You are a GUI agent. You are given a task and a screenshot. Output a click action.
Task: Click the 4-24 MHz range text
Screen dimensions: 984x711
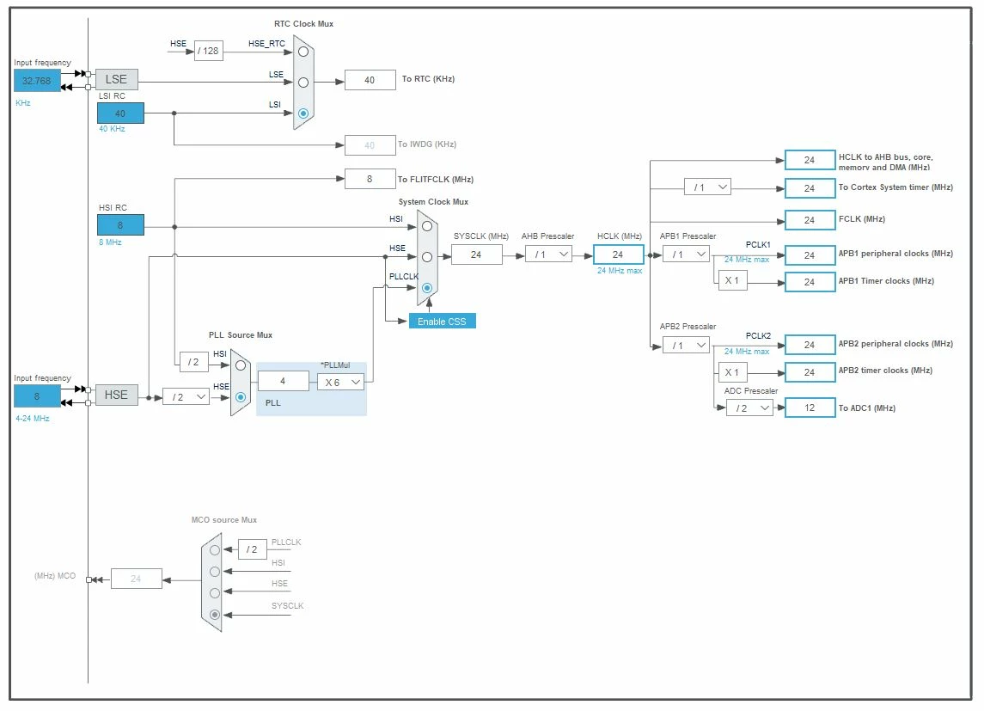click(x=33, y=419)
